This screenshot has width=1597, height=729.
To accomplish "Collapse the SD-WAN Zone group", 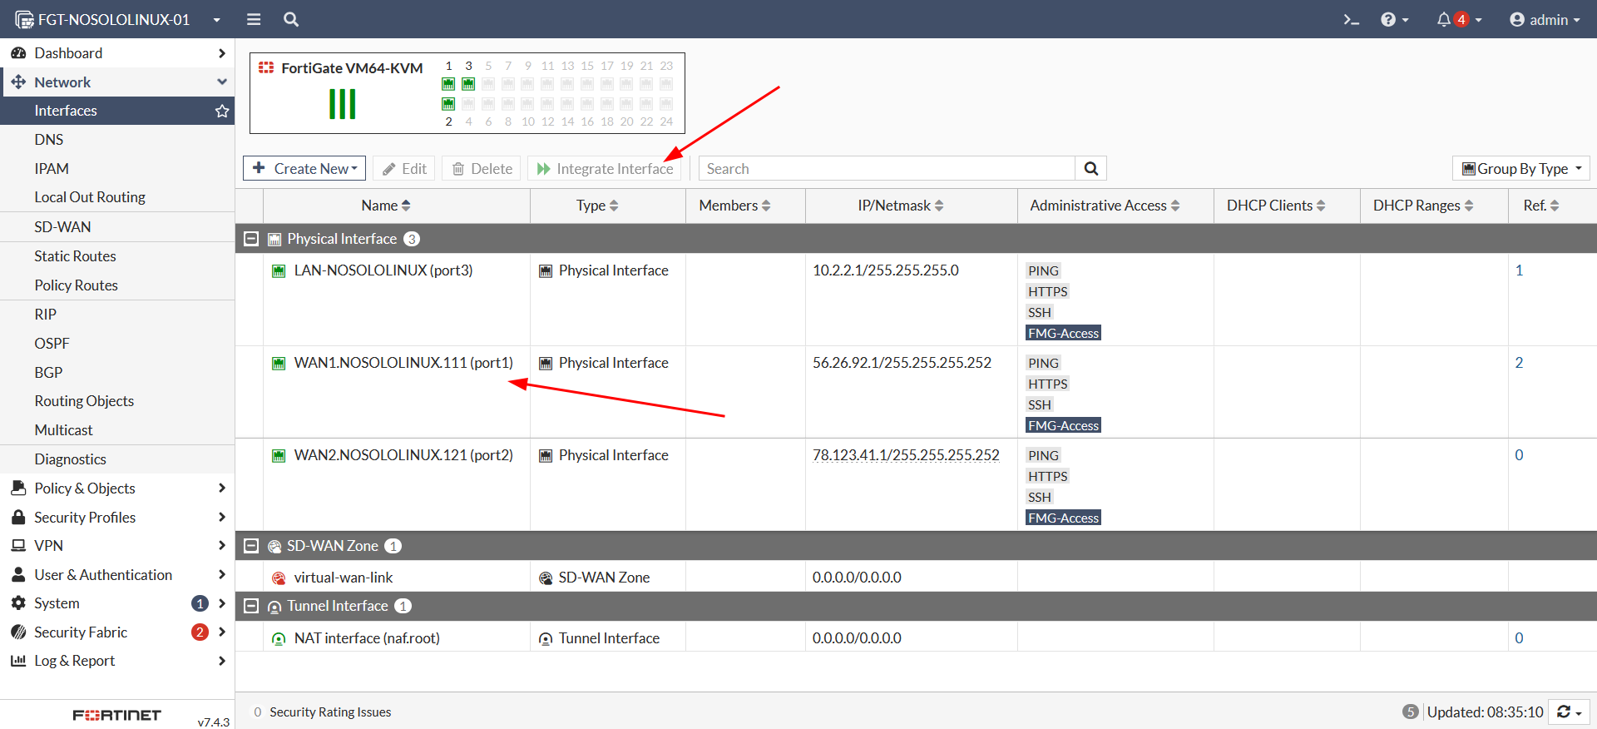I will 251,546.
